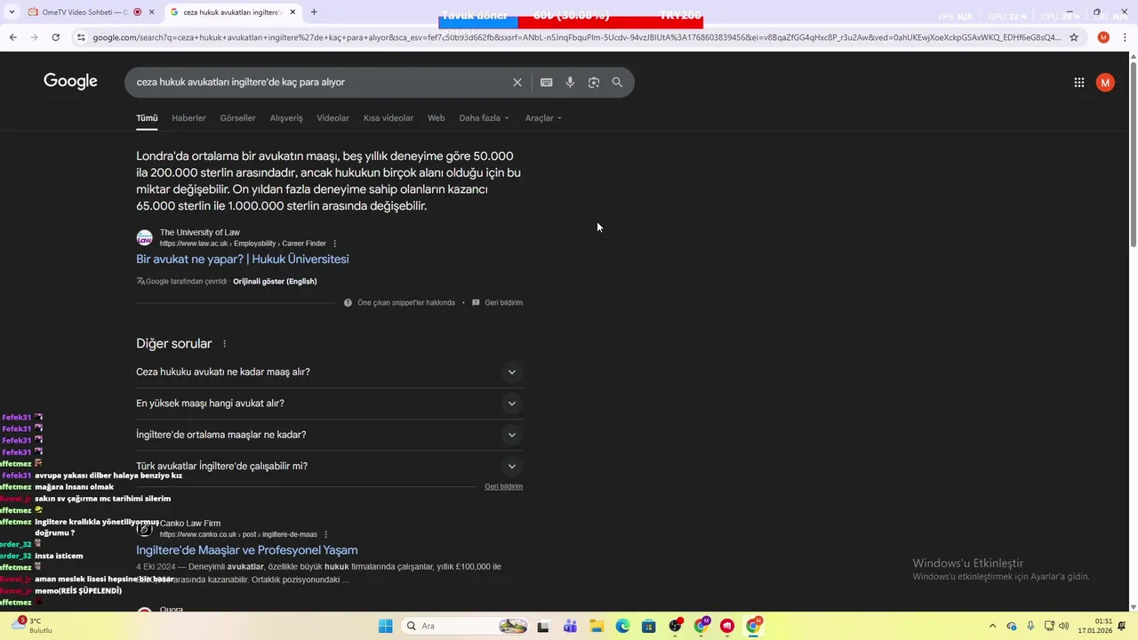Reload the current page

[55, 37]
